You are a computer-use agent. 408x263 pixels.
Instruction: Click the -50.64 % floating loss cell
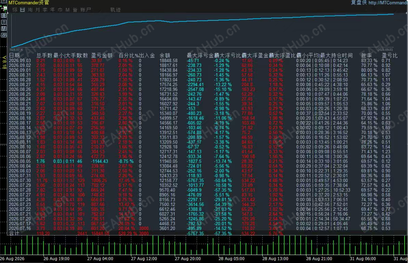(223, 180)
